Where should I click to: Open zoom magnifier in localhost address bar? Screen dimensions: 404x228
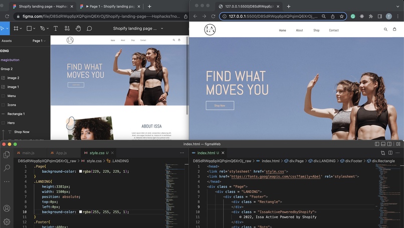coord(324,16)
